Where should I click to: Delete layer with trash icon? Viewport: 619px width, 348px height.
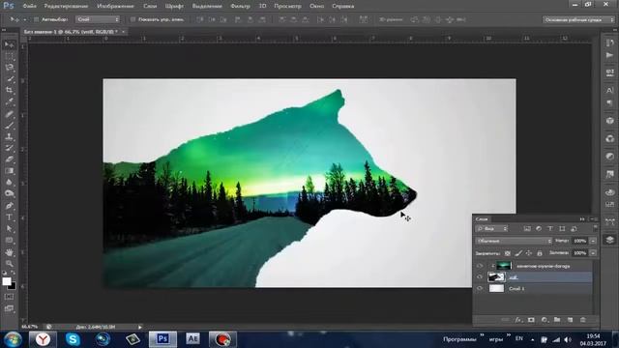(x=582, y=320)
